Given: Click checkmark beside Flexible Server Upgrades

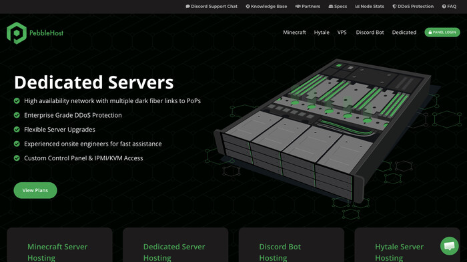Looking at the screenshot, I should point(17,130).
